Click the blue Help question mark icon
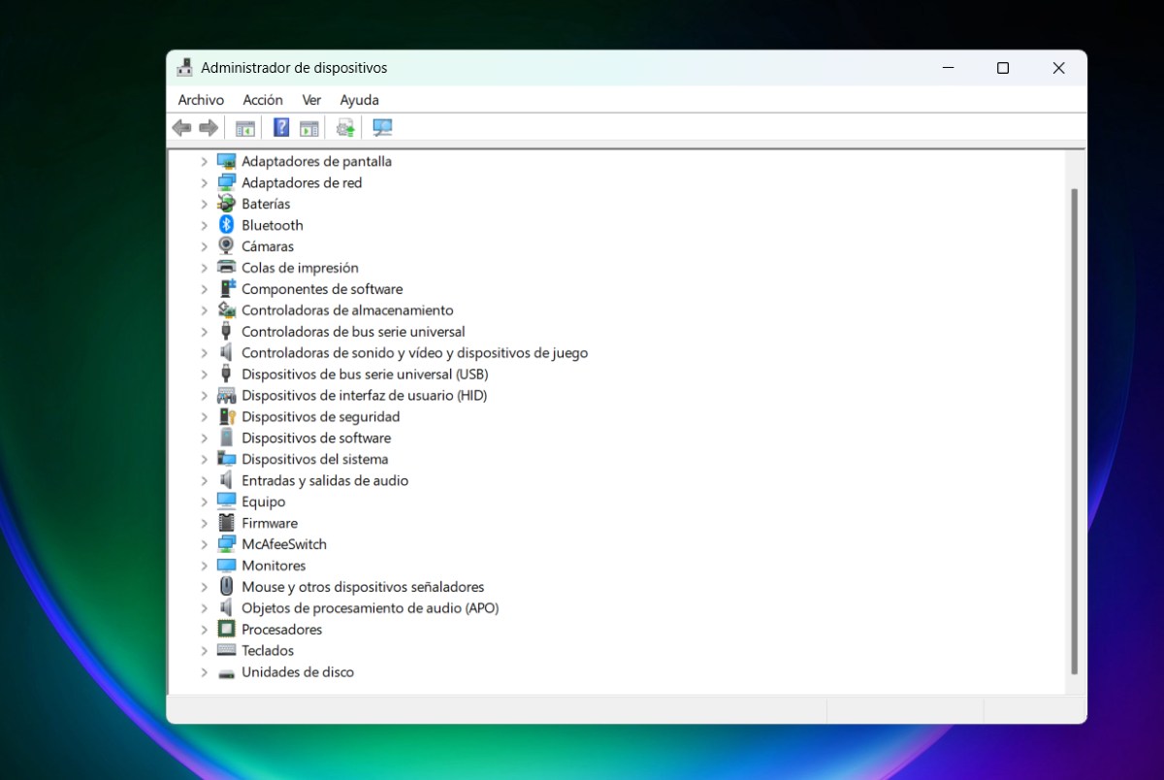The height and width of the screenshot is (780, 1164). 281,127
